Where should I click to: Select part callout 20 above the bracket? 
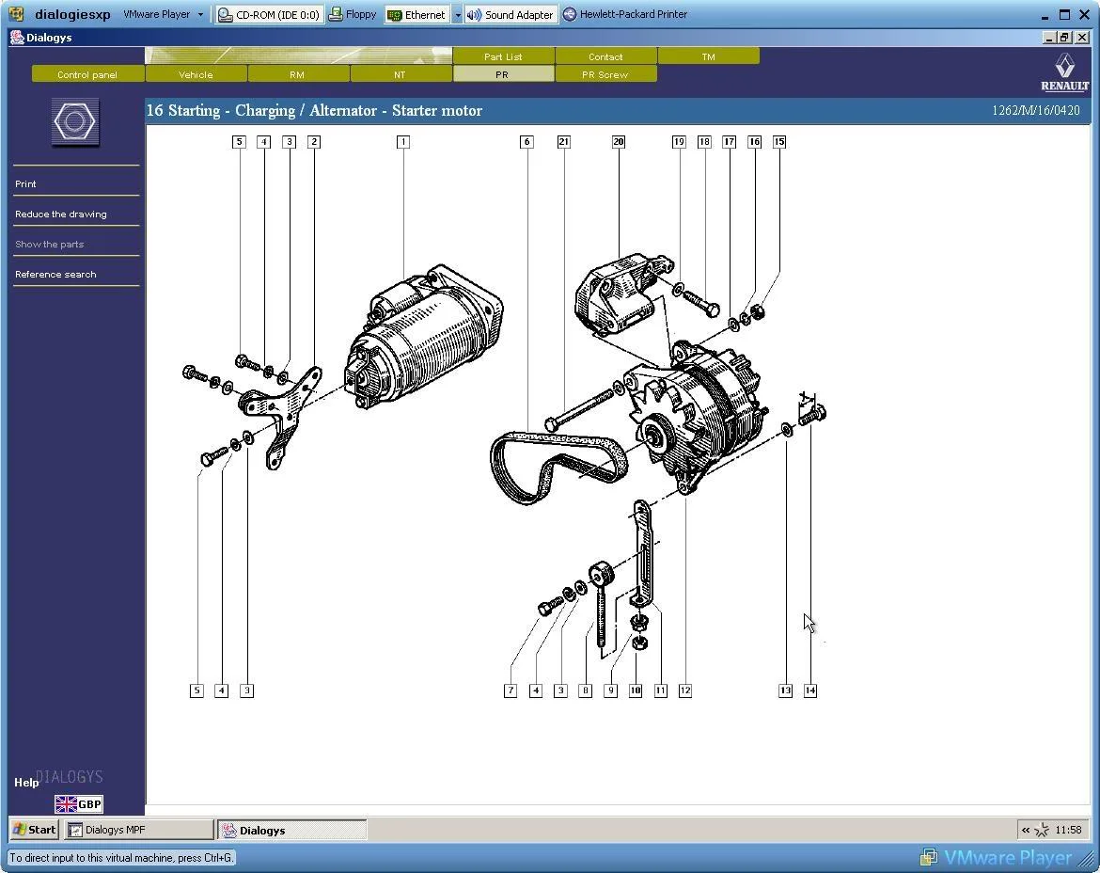(618, 142)
